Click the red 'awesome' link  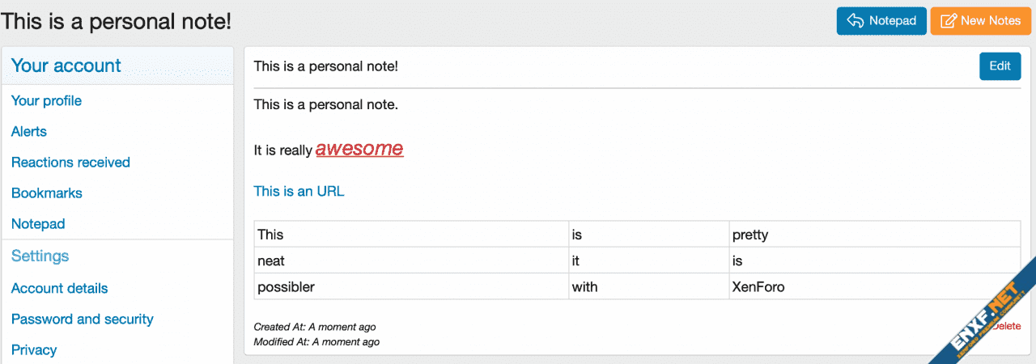click(359, 149)
